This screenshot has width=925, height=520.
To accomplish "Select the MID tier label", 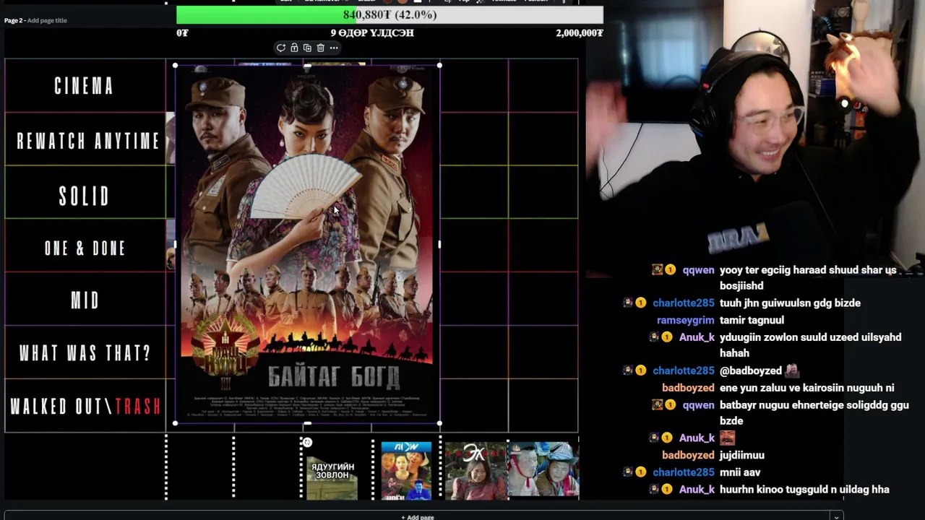I will [x=85, y=300].
